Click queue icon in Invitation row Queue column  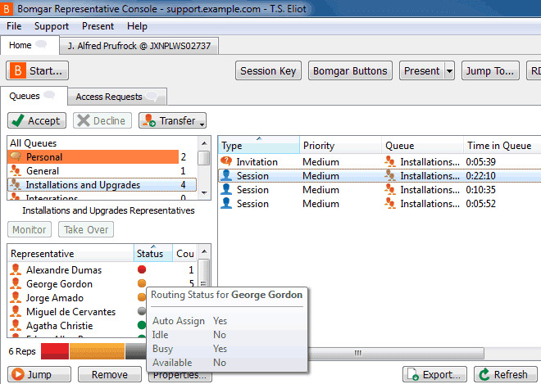390,161
